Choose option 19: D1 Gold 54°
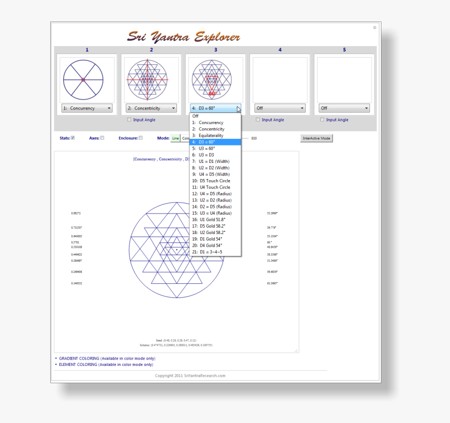This screenshot has height=423, width=450. point(215,239)
